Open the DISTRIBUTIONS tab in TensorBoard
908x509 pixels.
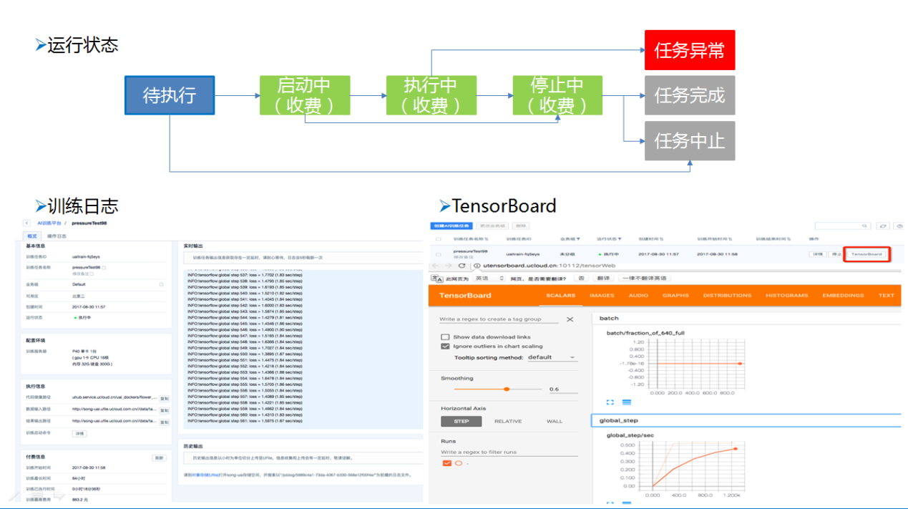coord(727,295)
